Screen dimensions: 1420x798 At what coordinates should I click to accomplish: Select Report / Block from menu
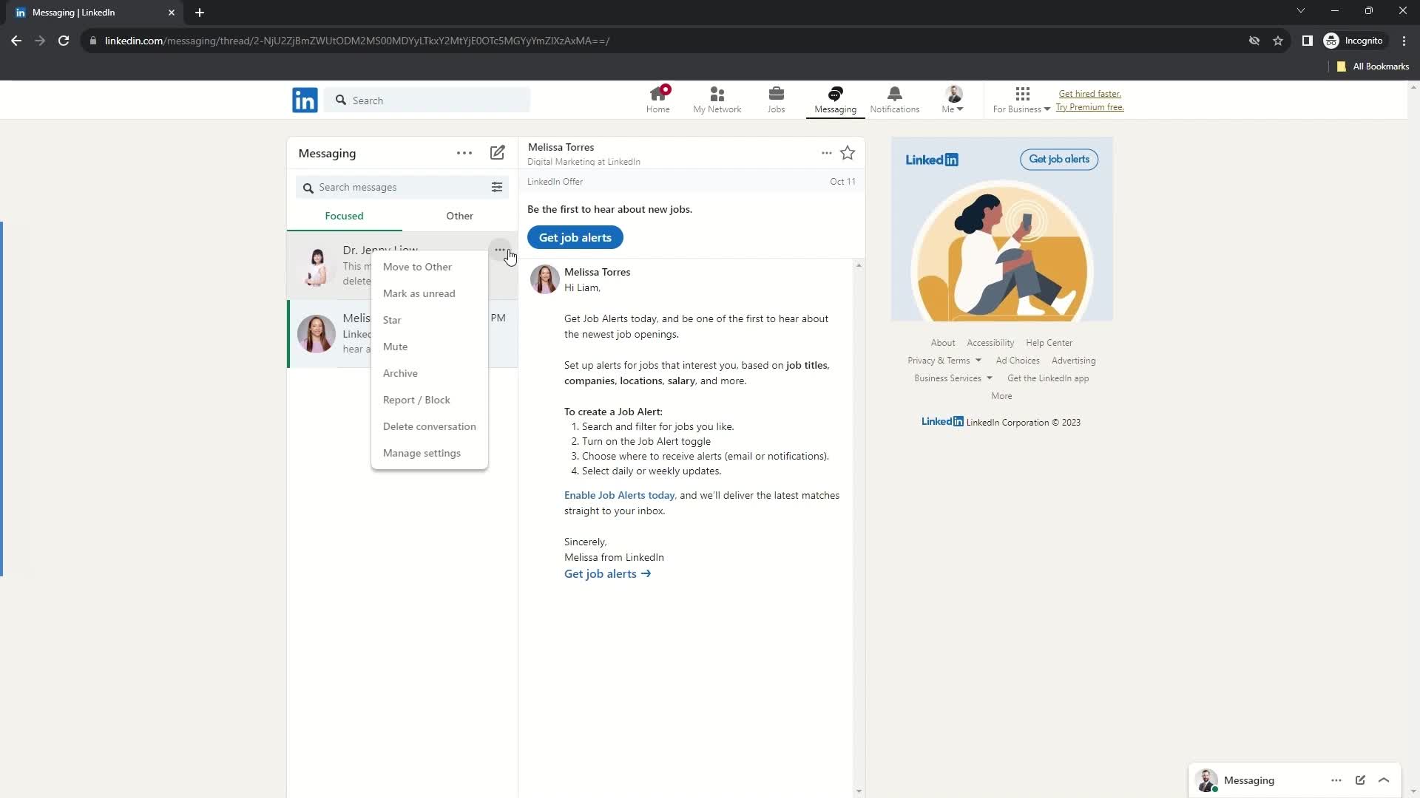point(416,400)
